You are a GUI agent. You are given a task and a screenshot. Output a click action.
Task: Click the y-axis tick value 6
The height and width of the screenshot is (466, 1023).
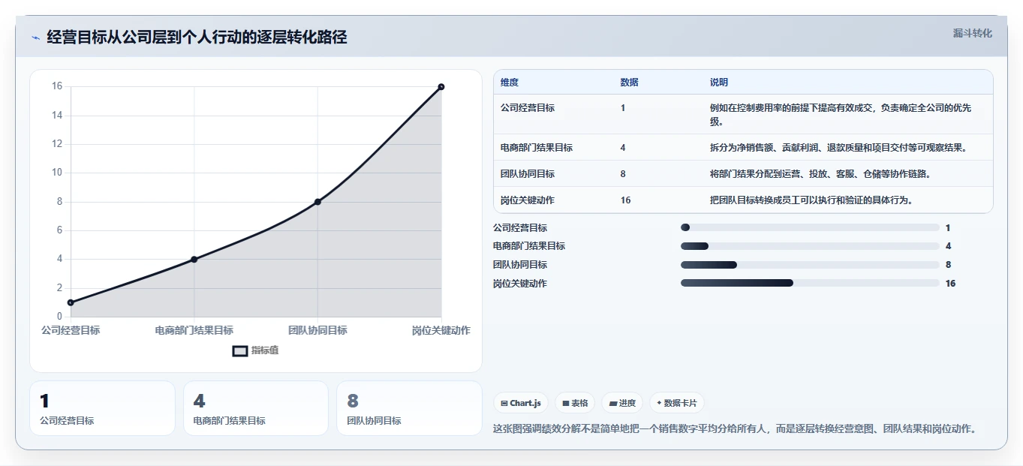click(60, 230)
